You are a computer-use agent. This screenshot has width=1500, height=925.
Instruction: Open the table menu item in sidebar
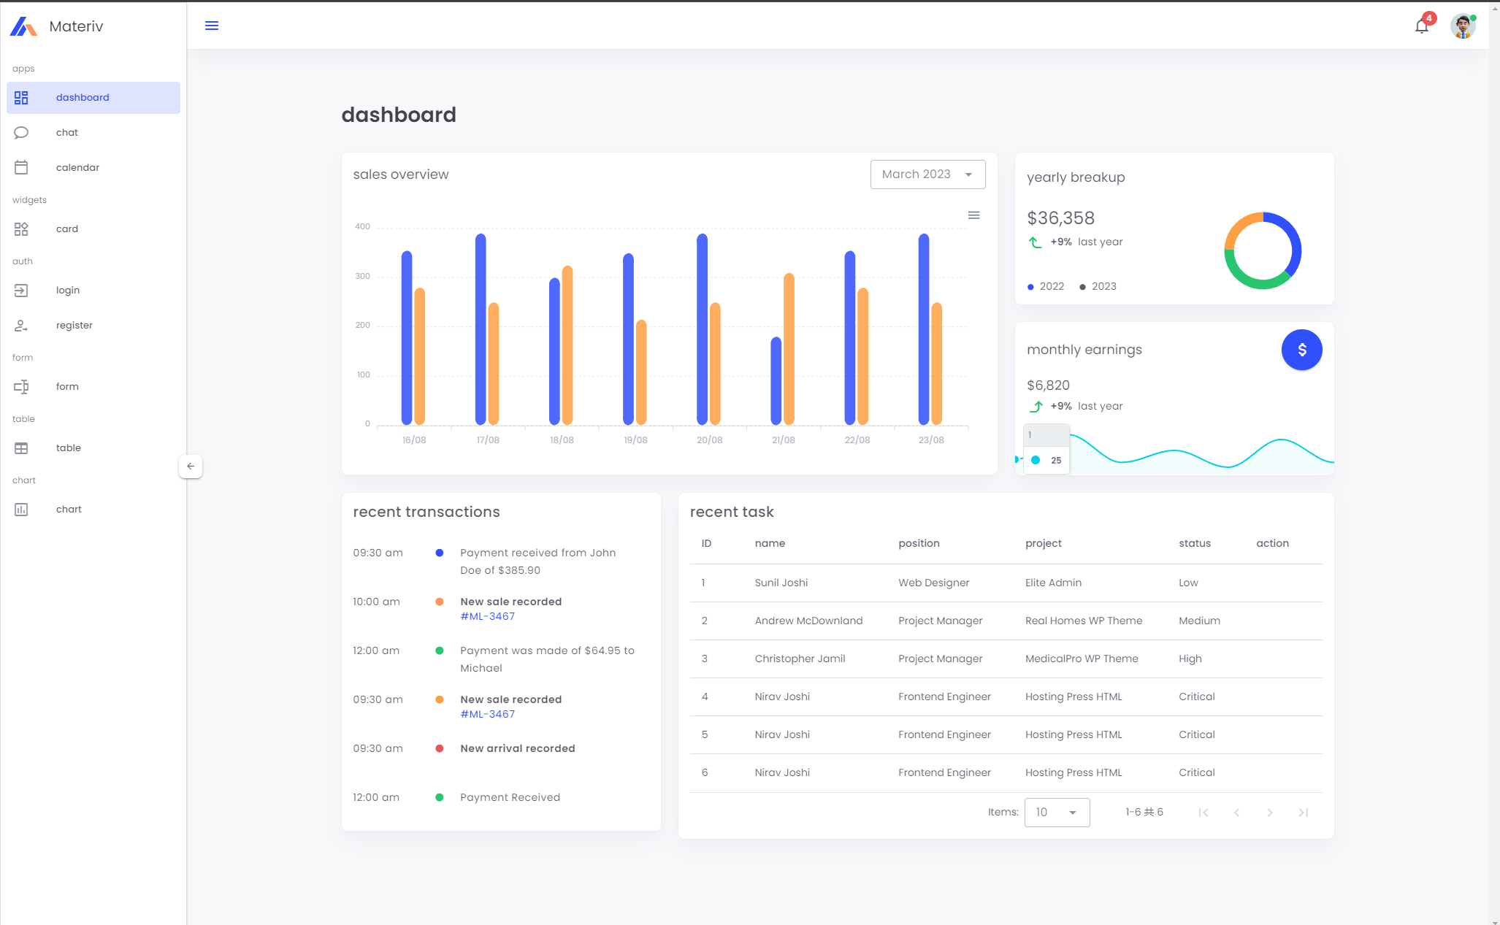pos(69,448)
